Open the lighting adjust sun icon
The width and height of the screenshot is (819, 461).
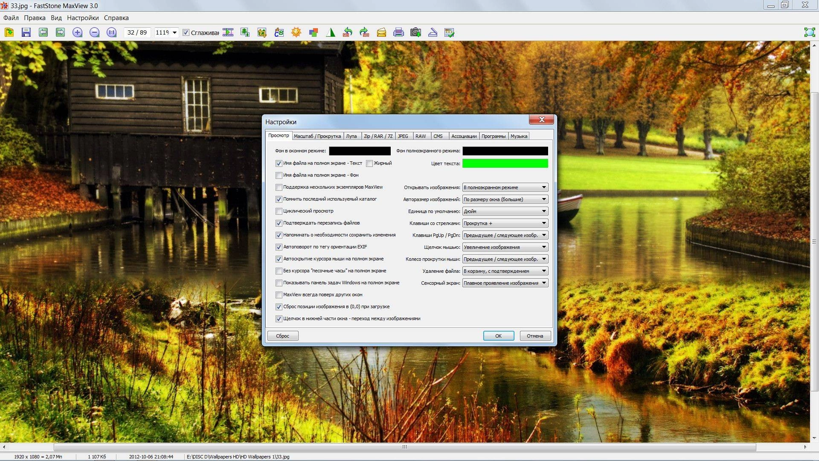(296, 32)
